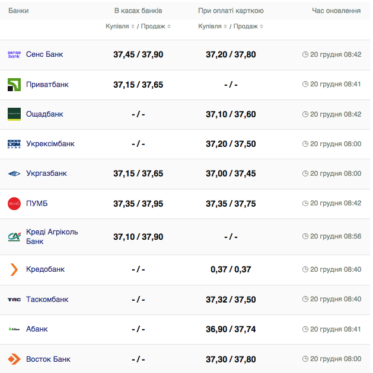Sort by Купівля under При оплаті карткою
Screen dimensions: 373x373
(213, 27)
